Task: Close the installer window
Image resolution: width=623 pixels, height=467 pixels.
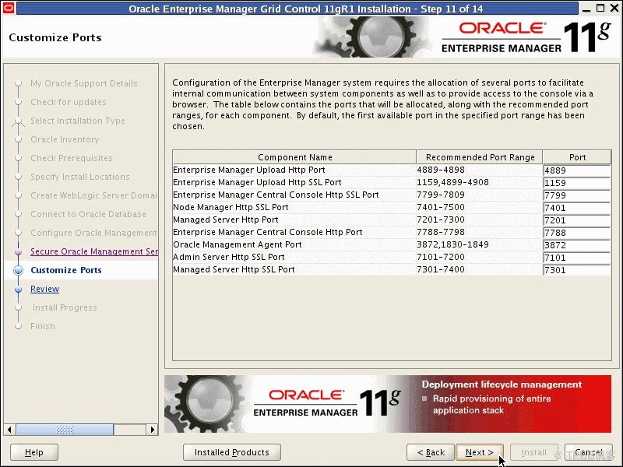Action: 614,8
